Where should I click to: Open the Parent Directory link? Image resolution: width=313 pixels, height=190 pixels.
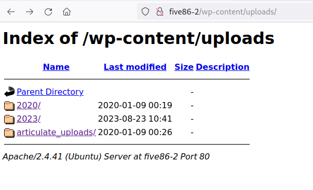point(50,92)
